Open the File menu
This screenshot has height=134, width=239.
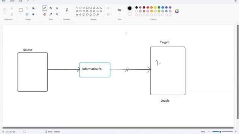[x=4, y=1]
